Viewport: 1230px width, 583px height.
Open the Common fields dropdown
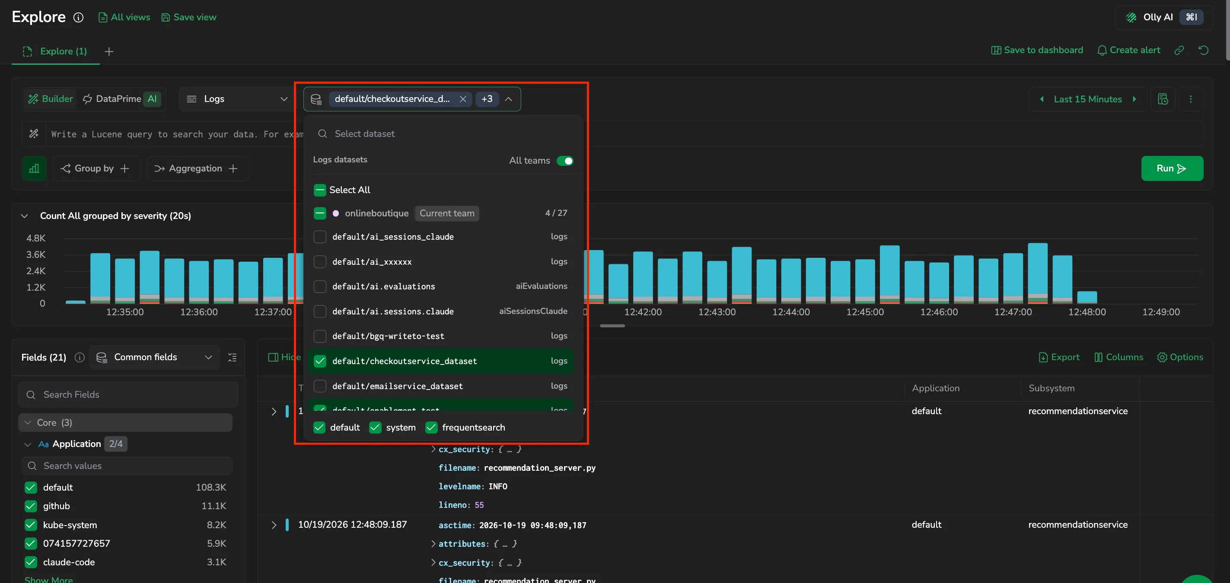pyautogui.click(x=154, y=357)
